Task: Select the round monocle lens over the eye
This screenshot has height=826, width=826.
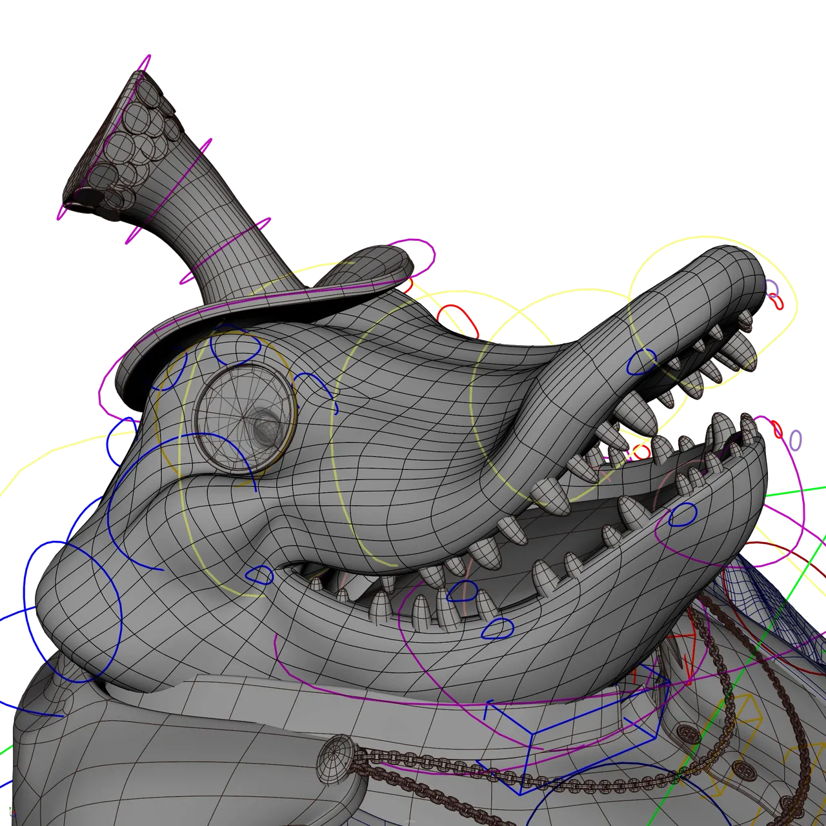Action: click(245, 418)
